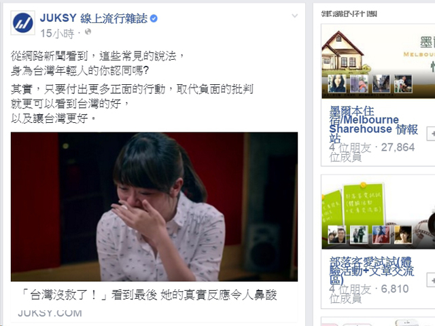Click the blue verified badge beside JUKSY
The height and width of the screenshot is (326, 435).
point(154,18)
